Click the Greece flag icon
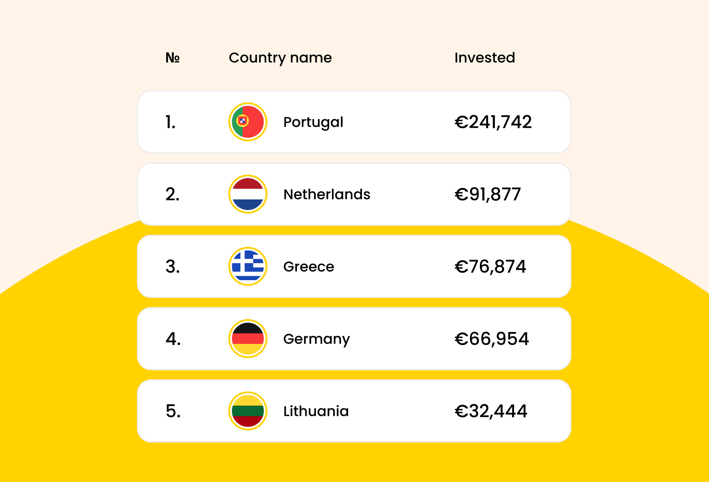 (x=248, y=266)
